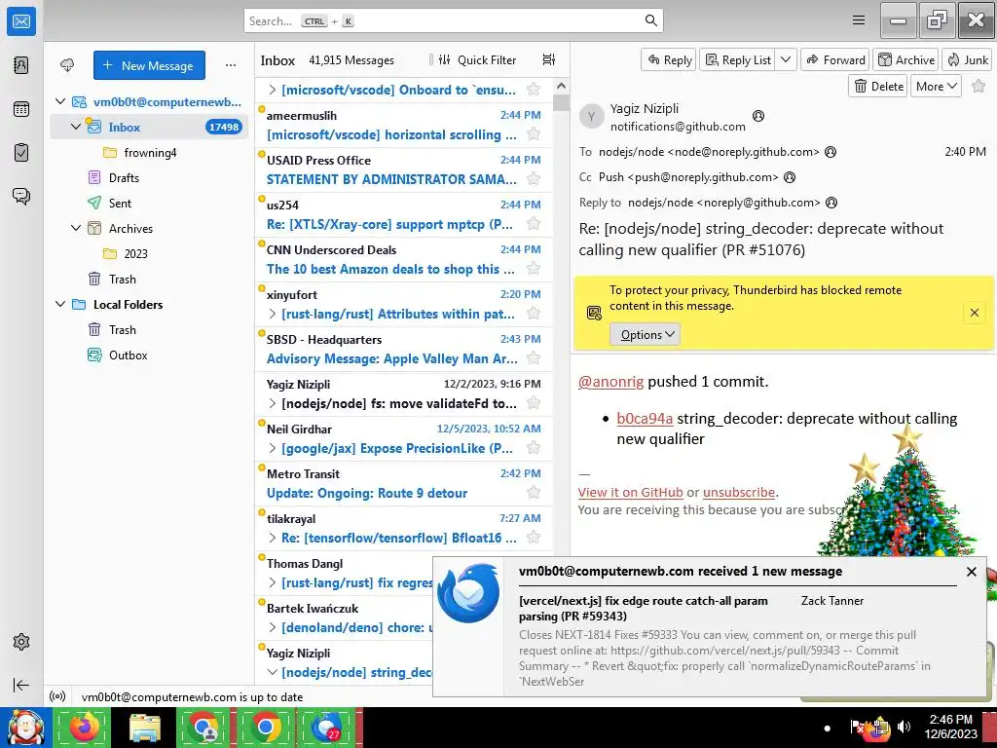Screen dimensions: 997x748
Task: Open the View it on GitHub link
Action: coord(630,492)
